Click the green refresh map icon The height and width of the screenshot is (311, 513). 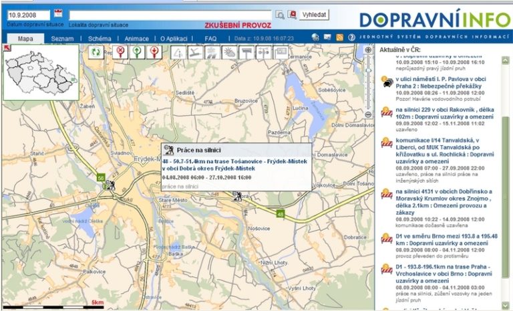pos(97,52)
